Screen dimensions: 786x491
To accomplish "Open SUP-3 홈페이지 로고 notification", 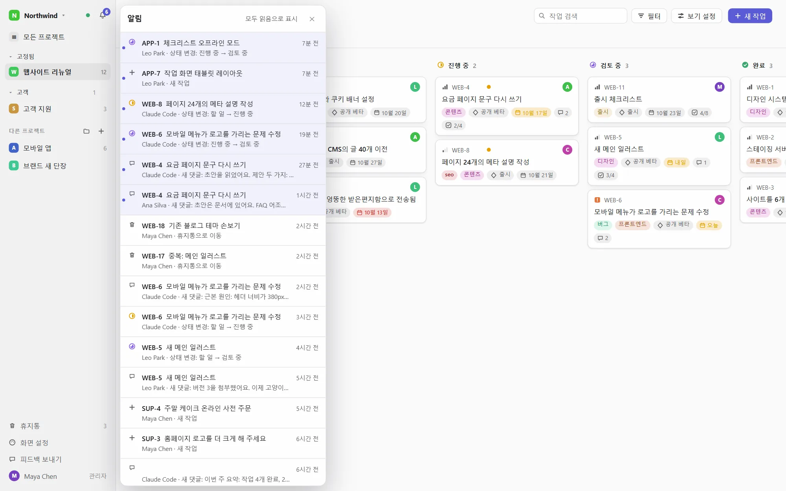I will pyautogui.click(x=223, y=443).
